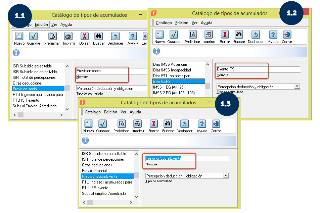
Task: Click blue info icon in window 1.1
Action: point(16,53)
